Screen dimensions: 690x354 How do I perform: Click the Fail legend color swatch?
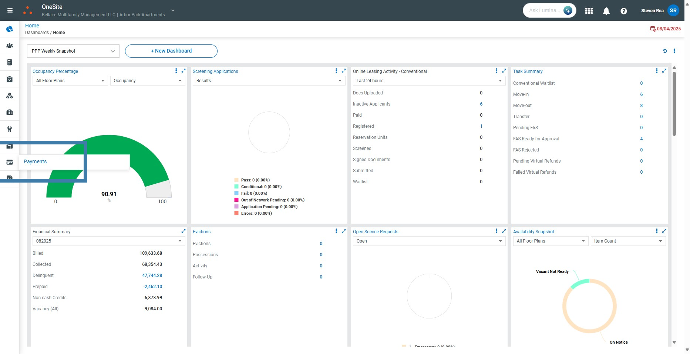236,193
